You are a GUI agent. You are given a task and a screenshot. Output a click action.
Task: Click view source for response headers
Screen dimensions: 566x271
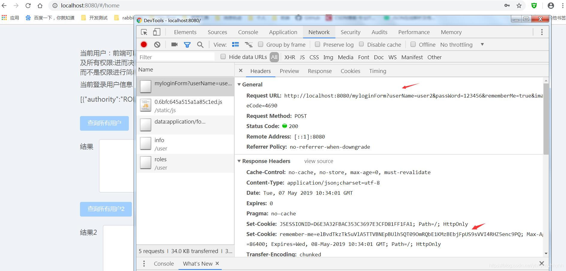tap(319, 161)
